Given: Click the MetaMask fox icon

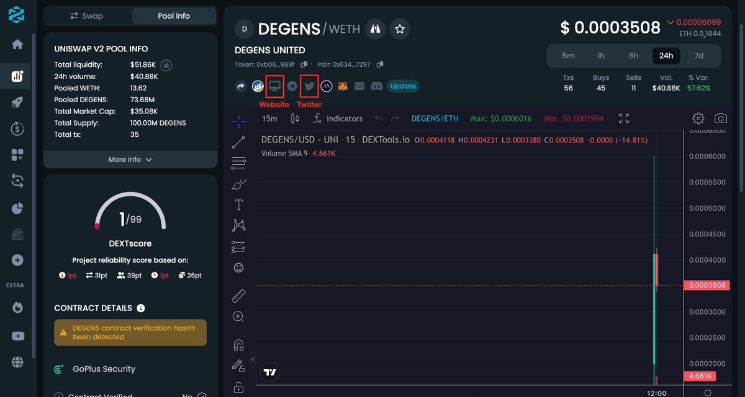Looking at the screenshot, I should (x=343, y=86).
